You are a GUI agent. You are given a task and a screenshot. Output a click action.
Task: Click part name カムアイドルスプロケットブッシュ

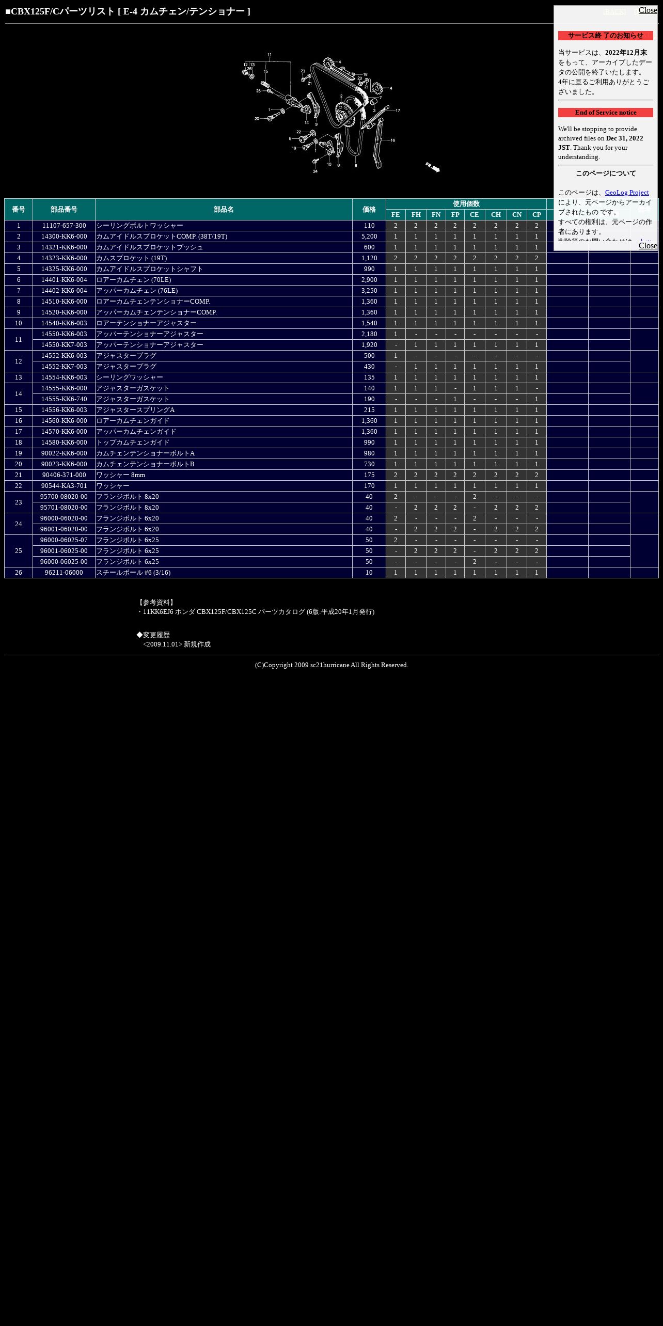tap(150, 247)
